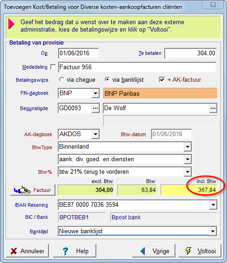Open the Btw% 21% terug te vorderen dropdown

pos(187,172)
